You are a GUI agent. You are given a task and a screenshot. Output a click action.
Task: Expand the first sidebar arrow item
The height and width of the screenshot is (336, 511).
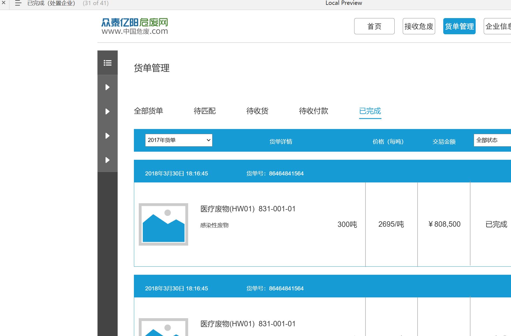pos(107,87)
